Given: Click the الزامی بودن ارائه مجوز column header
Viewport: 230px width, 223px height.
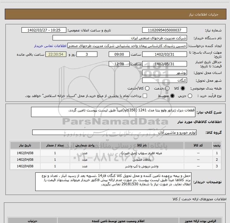Looking at the screenshot, I should point(200,221).
